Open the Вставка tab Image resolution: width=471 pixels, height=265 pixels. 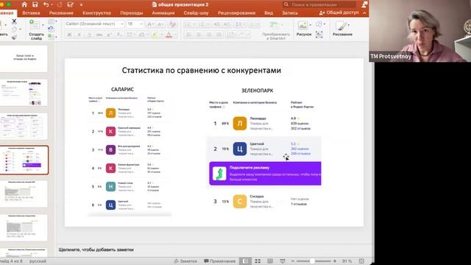(31, 13)
